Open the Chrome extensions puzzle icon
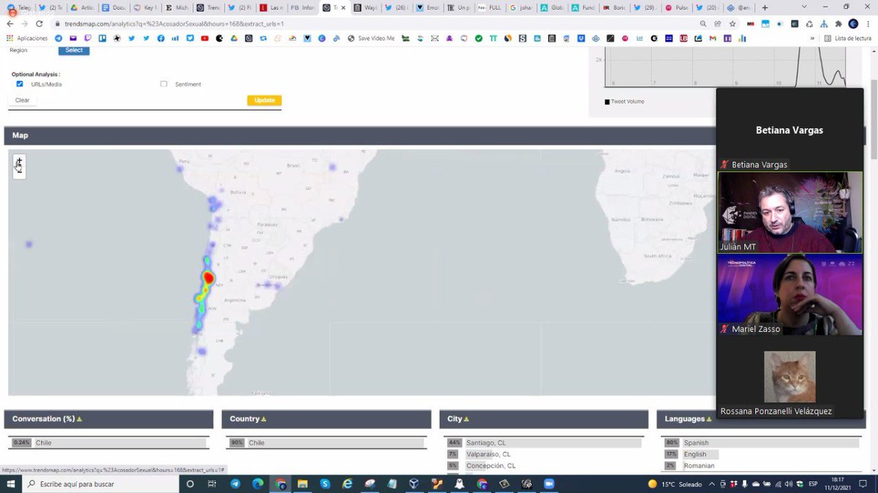The image size is (878, 493). pos(838,23)
